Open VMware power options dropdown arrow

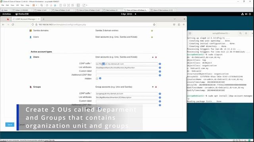point(36,5)
